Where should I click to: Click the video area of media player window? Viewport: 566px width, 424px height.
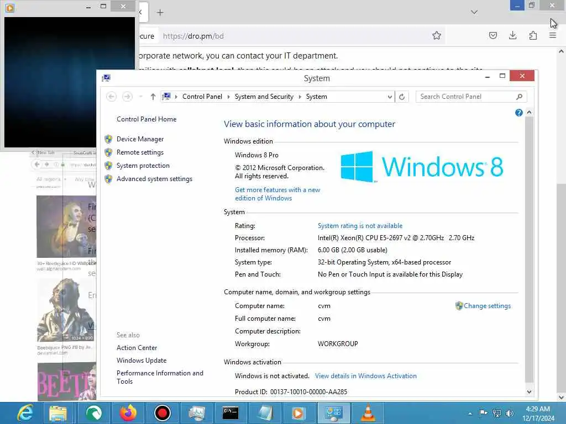(x=69, y=82)
